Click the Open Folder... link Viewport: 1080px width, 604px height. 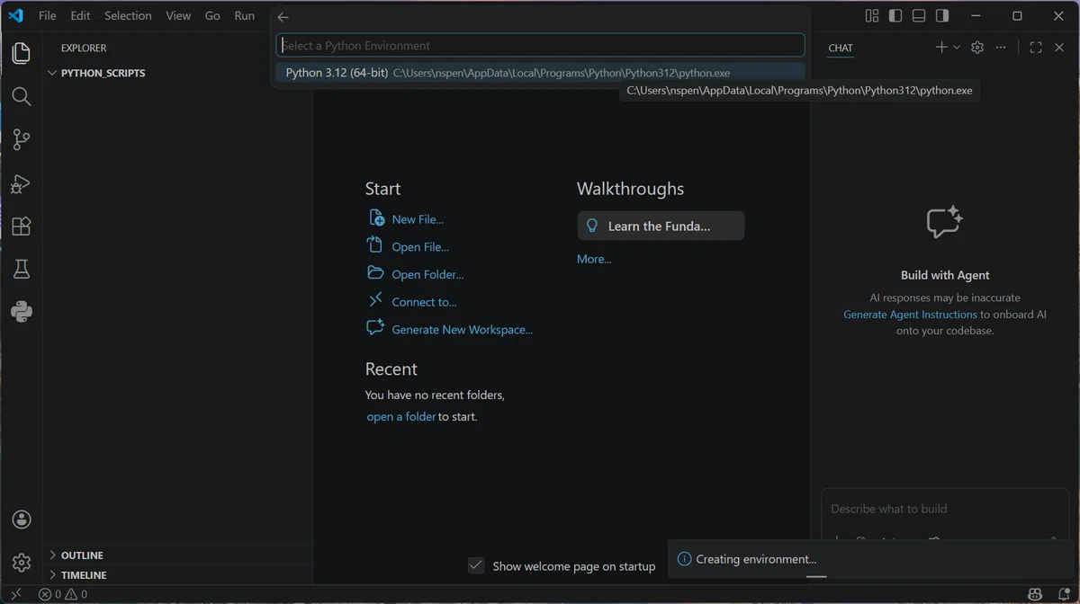[427, 275]
